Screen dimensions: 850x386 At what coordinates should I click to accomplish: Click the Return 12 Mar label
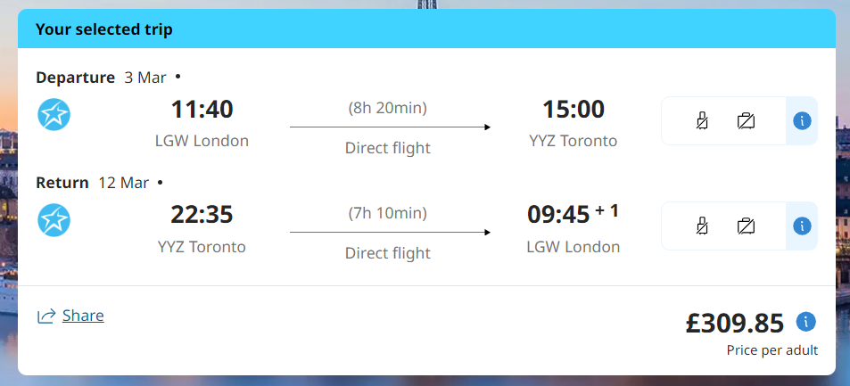(92, 183)
